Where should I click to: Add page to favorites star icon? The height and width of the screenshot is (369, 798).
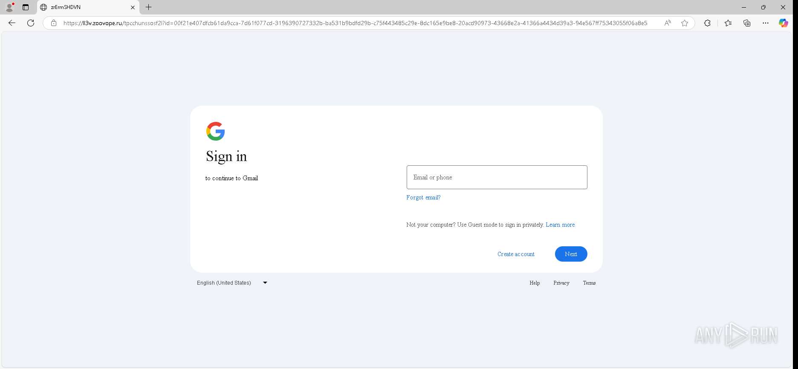pyautogui.click(x=685, y=23)
